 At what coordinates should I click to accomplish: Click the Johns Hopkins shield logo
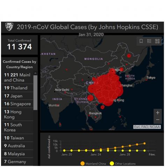(x=9, y=27)
